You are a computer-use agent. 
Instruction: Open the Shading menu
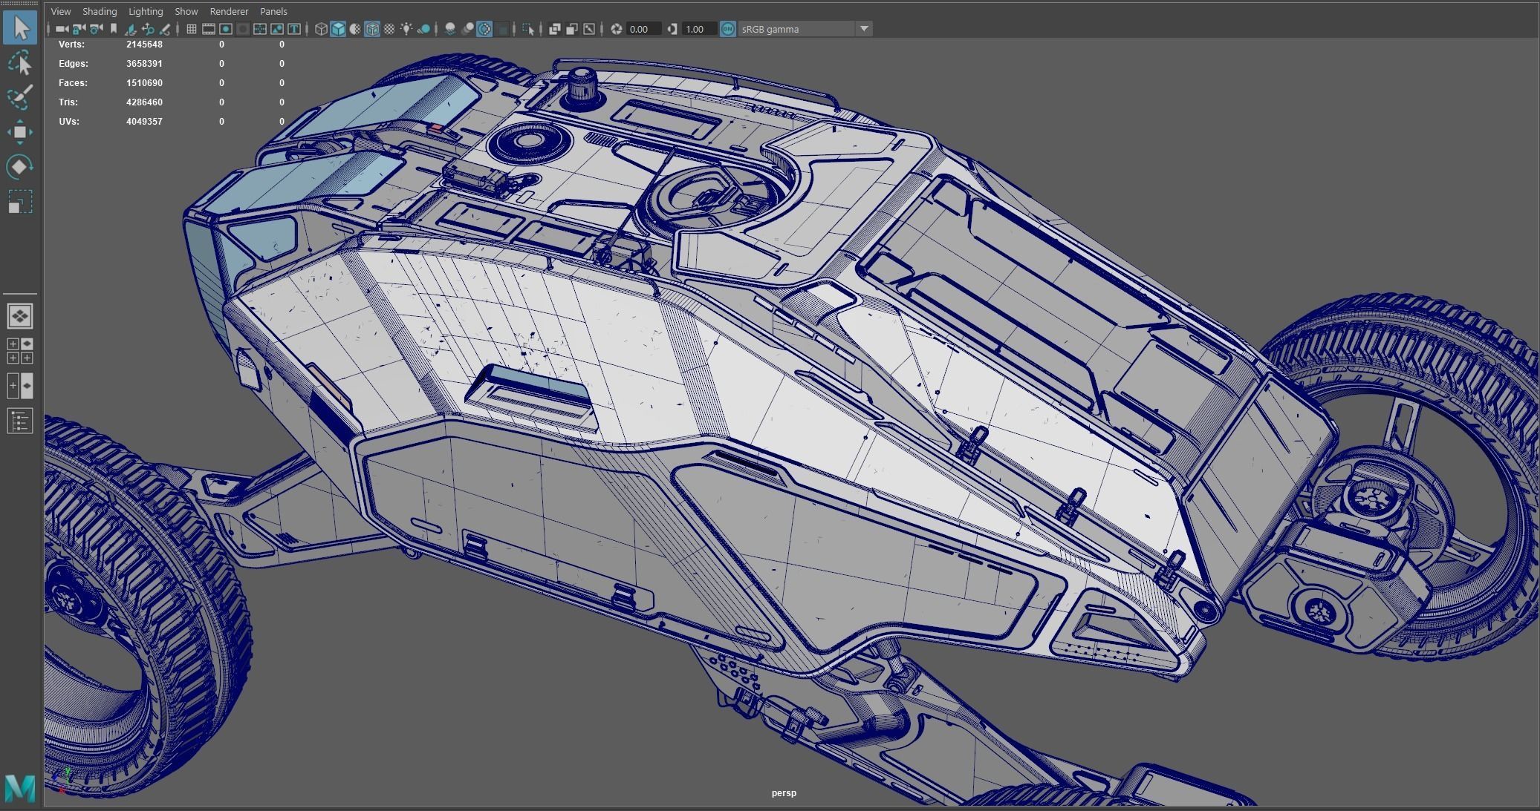click(100, 11)
